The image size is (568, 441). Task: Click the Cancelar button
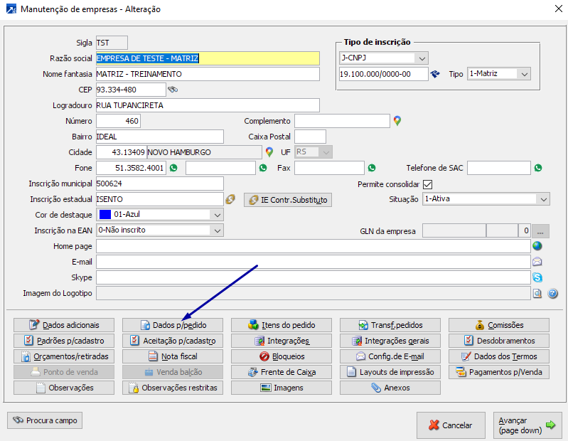[451, 425]
